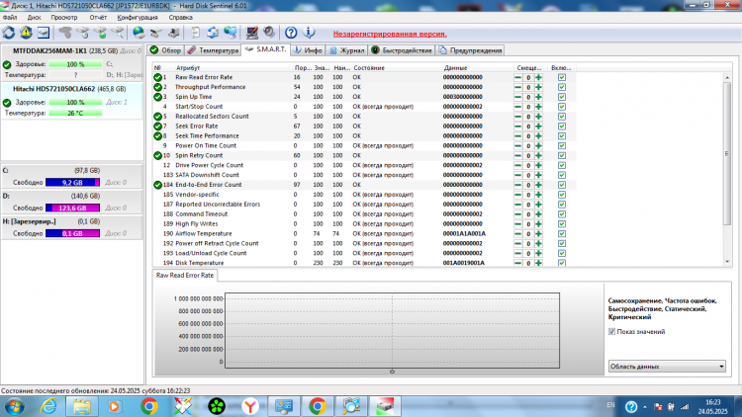742x417 pixels.
Task: Click the blue question mark help icon
Action: (x=291, y=33)
